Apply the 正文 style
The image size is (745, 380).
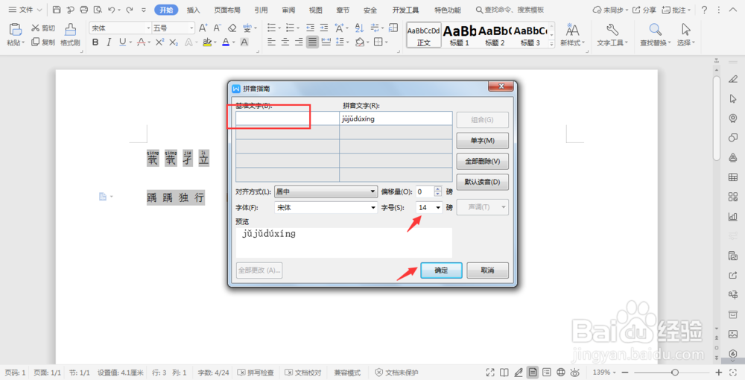tap(424, 35)
